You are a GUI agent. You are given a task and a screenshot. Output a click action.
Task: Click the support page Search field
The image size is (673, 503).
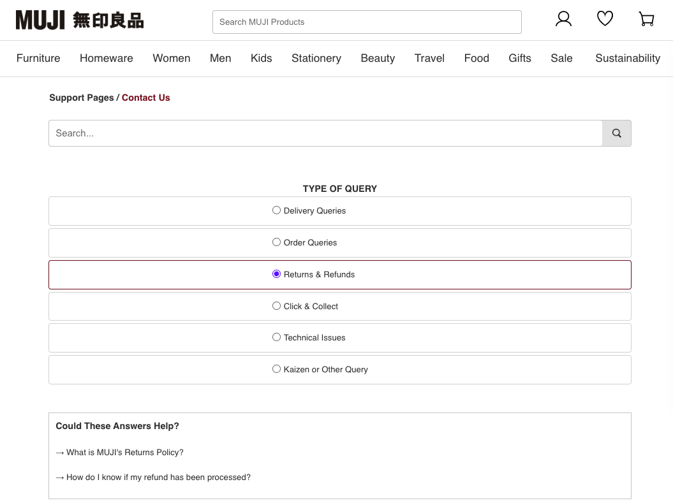tap(325, 133)
